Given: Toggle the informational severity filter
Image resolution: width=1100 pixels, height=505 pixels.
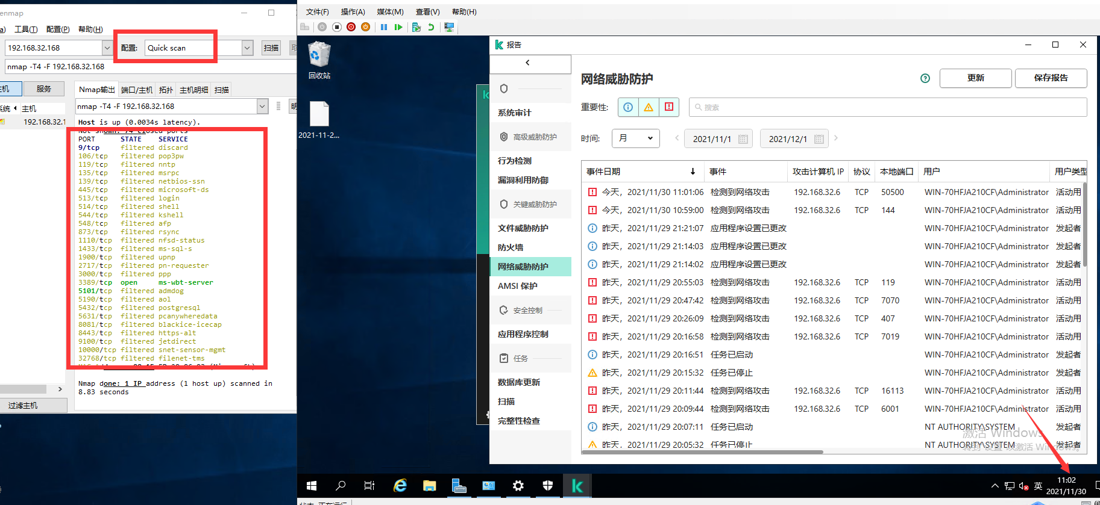Looking at the screenshot, I should click(x=628, y=107).
